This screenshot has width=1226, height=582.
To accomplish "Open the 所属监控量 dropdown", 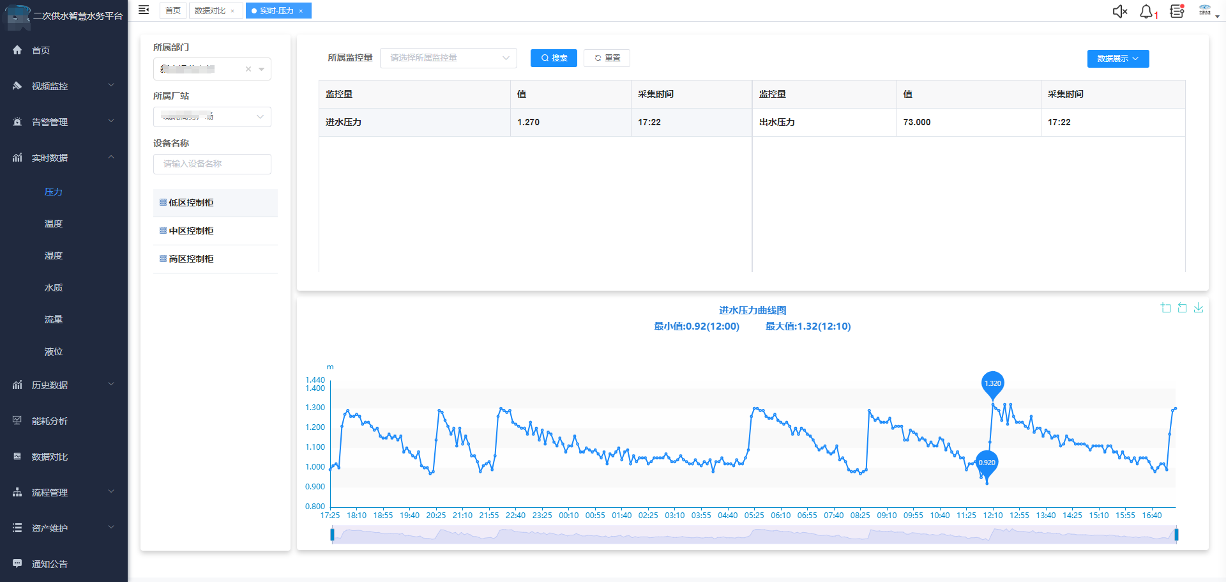I will pyautogui.click(x=448, y=57).
